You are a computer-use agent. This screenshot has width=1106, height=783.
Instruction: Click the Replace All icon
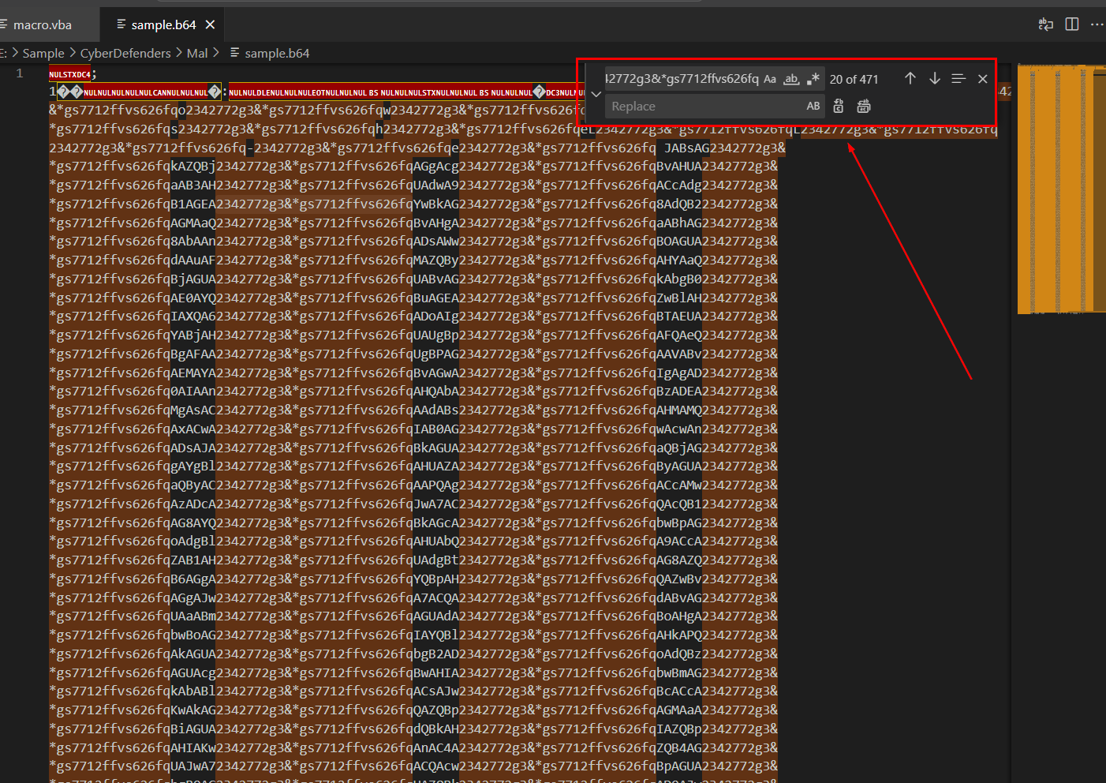tap(864, 106)
